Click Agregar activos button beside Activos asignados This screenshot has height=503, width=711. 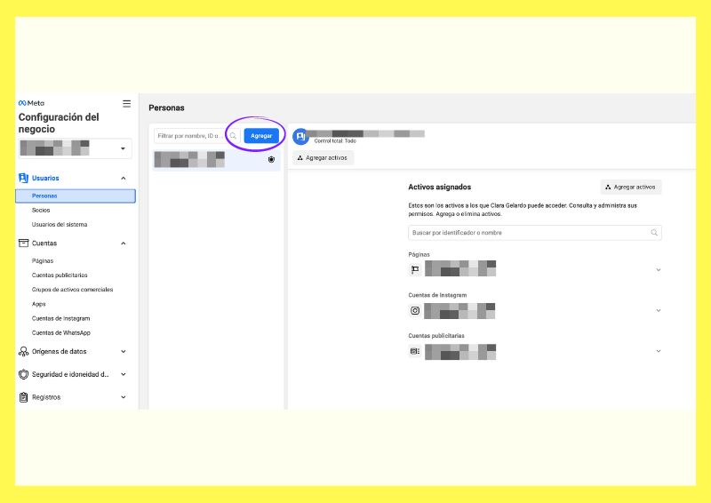click(630, 188)
